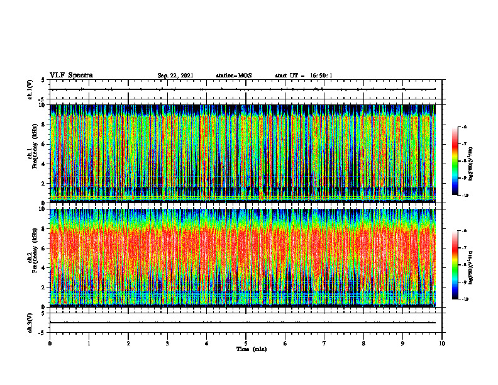Click the "-5" tick on ch.3(V) axis
This screenshot has width=498, height=385.
[42, 333]
